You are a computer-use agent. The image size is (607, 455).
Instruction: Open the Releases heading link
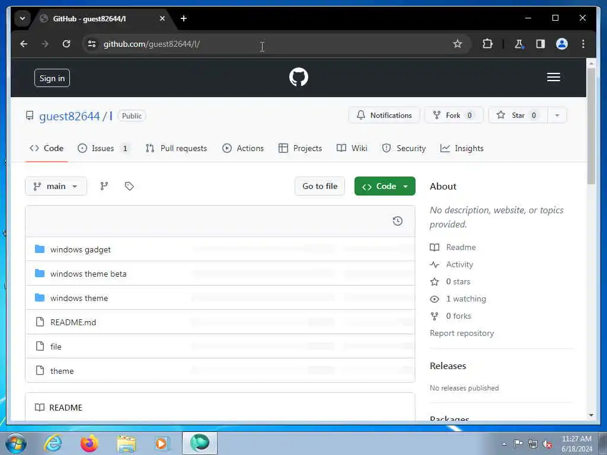(448, 366)
